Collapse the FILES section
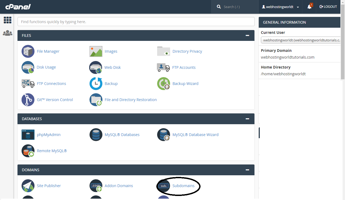This screenshot has height=200, width=345. click(x=247, y=35)
